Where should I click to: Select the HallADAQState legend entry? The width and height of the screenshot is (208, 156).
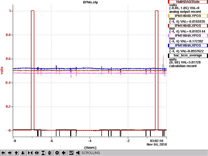pos(188,2)
